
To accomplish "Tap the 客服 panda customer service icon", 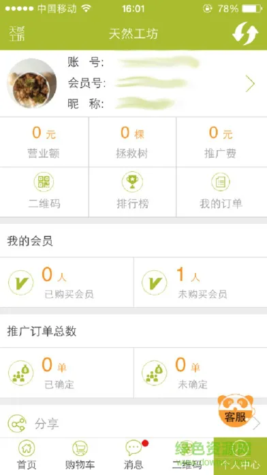I will pos(235,411).
